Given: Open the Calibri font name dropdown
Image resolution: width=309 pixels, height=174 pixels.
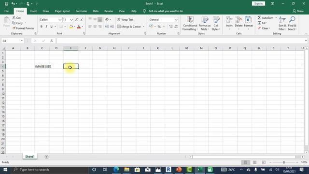Looking at the screenshot, I should coord(60,20).
